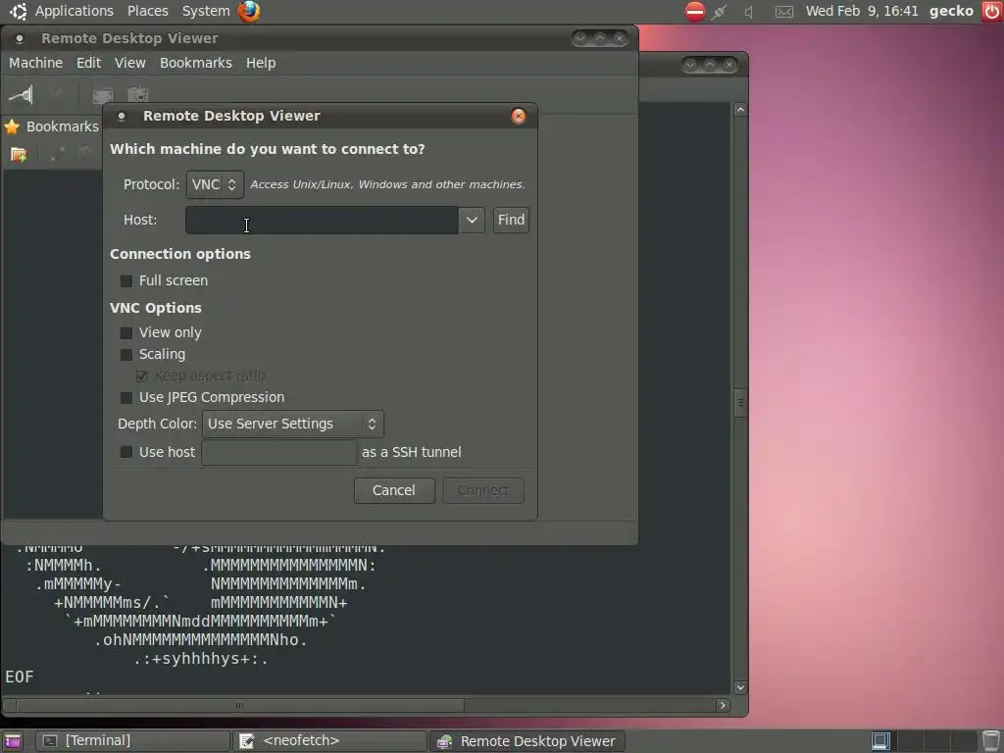Viewport: 1004px width, 753px height.
Task: Enable Use JPEG Compression checkbox
Action: point(126,398)
